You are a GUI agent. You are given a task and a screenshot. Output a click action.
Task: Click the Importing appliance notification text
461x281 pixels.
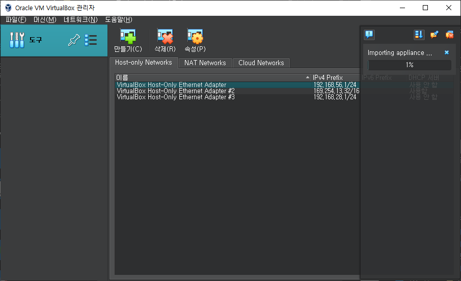pyautogui.click(x=399, y=53)
